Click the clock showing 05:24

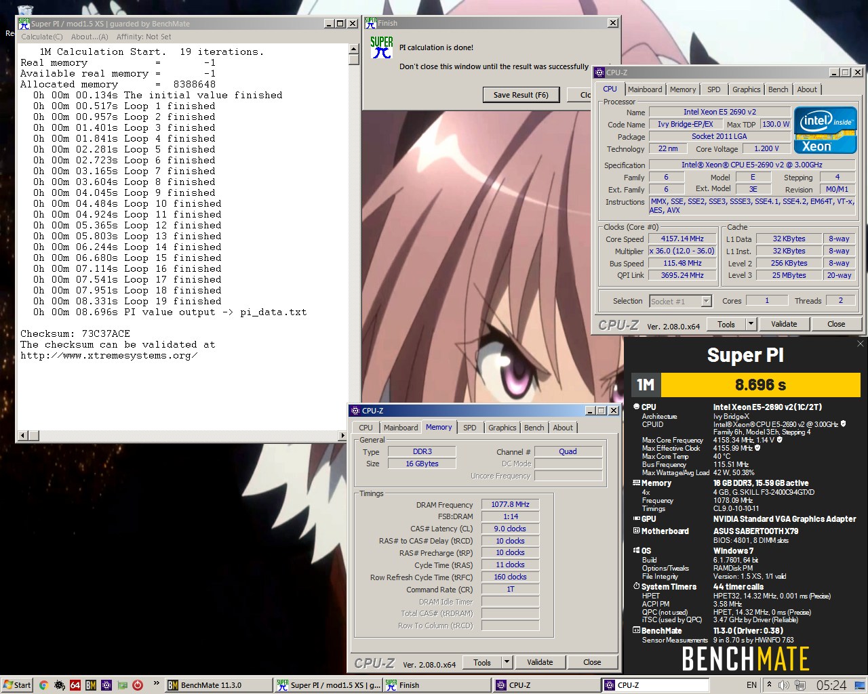[x=831, y=685]
